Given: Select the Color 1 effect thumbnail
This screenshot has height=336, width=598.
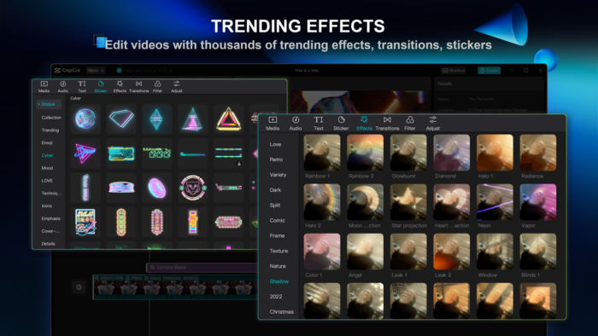Looking at the screenshot, I should point(322,252).
